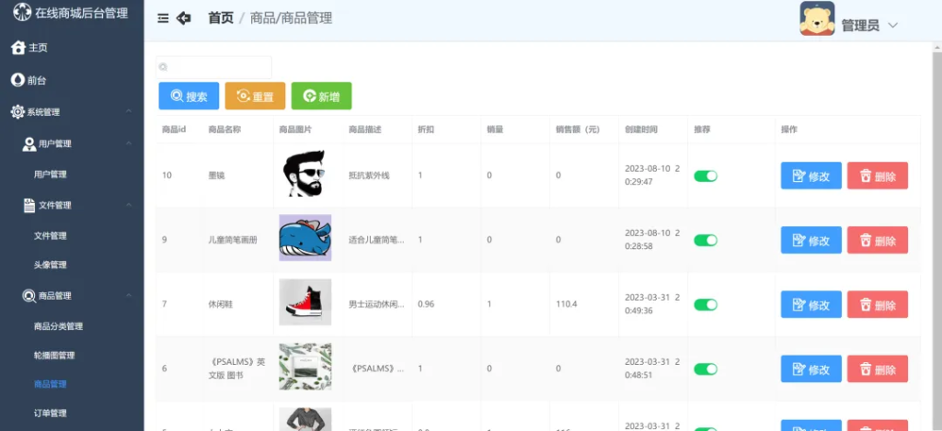Focus the product search input field
Viewport: 942px width, 431px height.
click(213, 67)
